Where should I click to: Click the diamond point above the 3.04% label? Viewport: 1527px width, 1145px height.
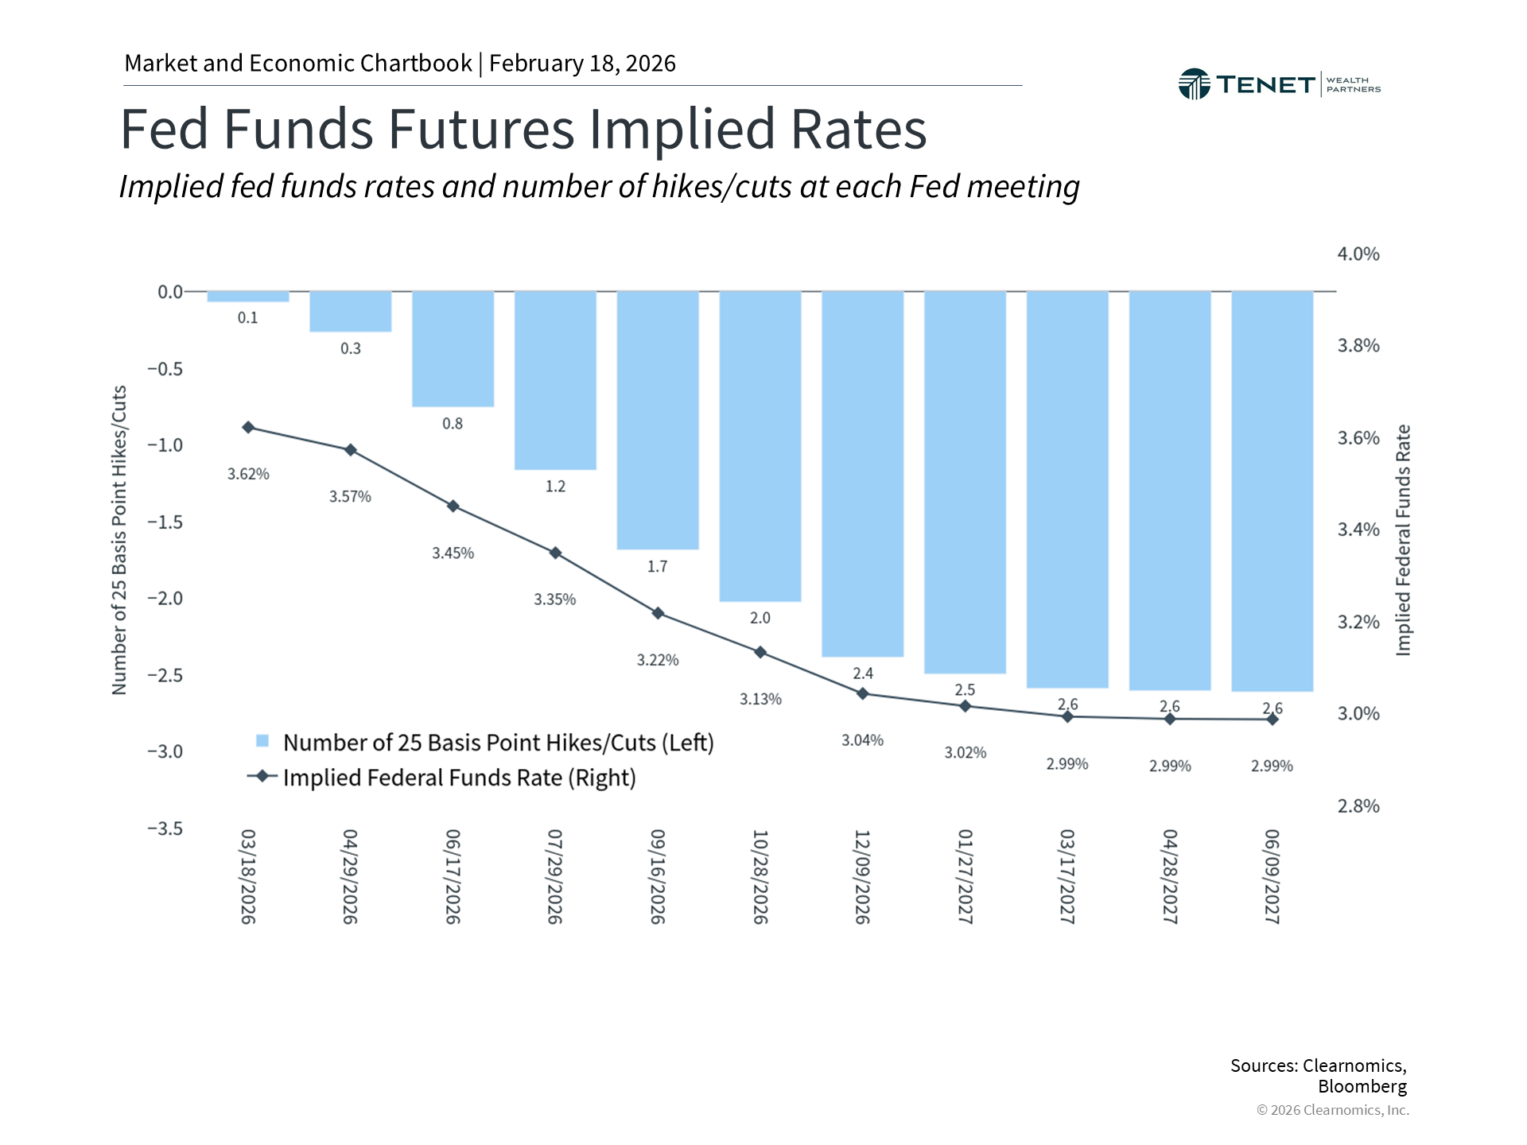[863, 694]
